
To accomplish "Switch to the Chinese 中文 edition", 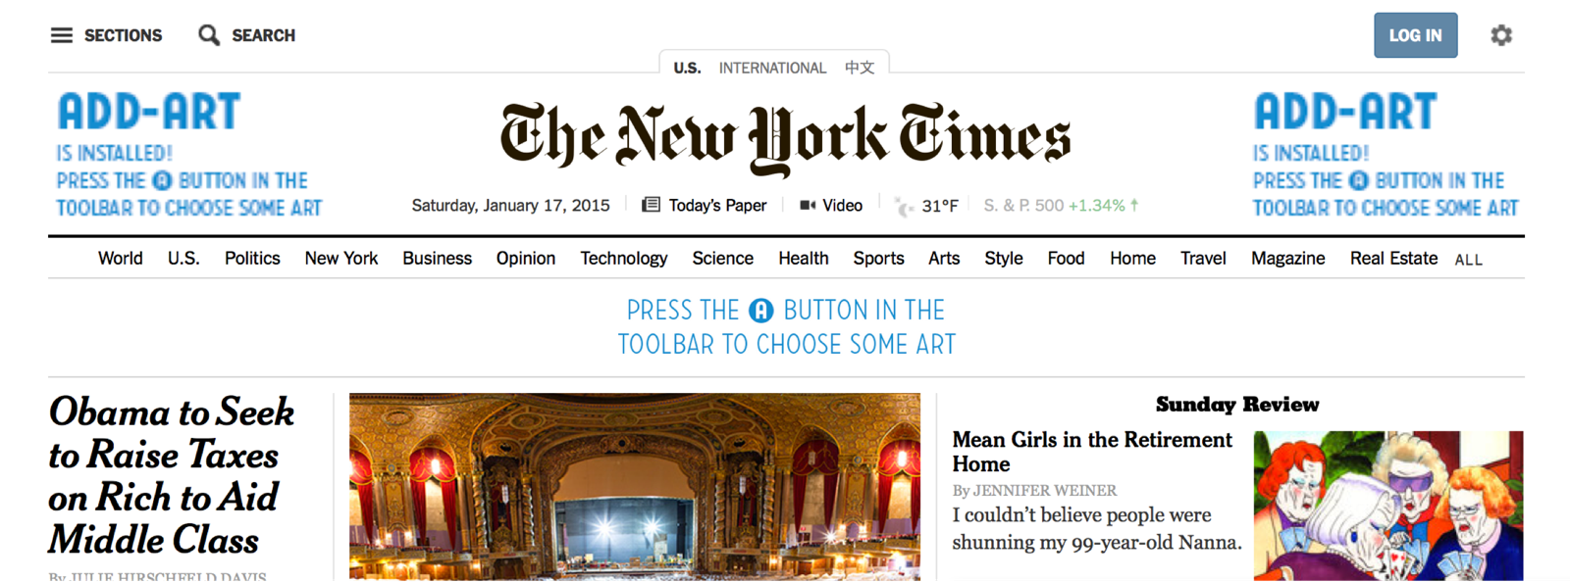I will (860, 68).
